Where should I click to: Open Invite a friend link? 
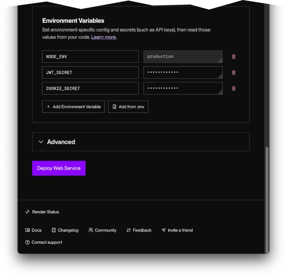[x=177, y=230]
